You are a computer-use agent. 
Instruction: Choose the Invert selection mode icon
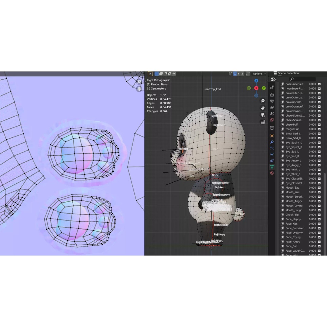(170, 74)
